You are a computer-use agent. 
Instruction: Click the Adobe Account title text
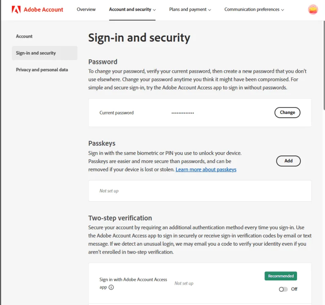pyautogui.click(x=43, y=10)
